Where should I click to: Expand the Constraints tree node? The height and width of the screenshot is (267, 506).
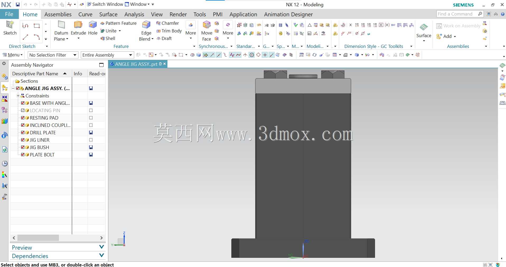tap(18, 96)
